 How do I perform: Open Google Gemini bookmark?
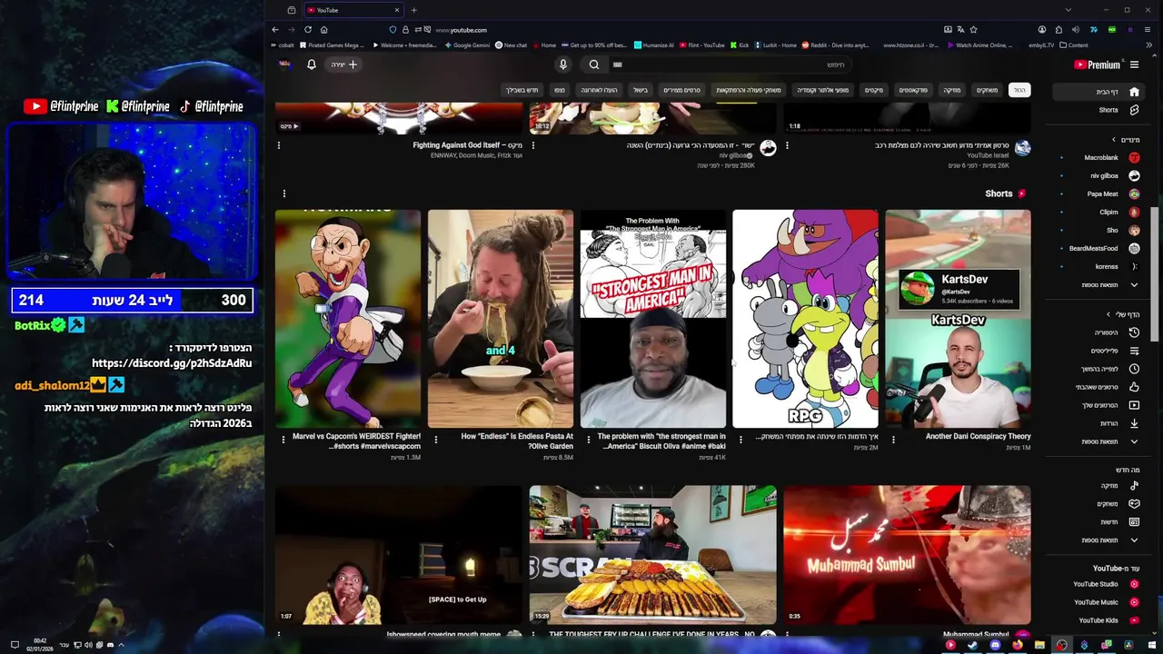pyautogui.click(x=467, y=45)
